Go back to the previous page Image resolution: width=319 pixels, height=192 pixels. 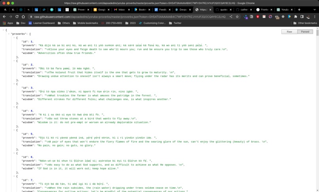[x=4, y=17]
